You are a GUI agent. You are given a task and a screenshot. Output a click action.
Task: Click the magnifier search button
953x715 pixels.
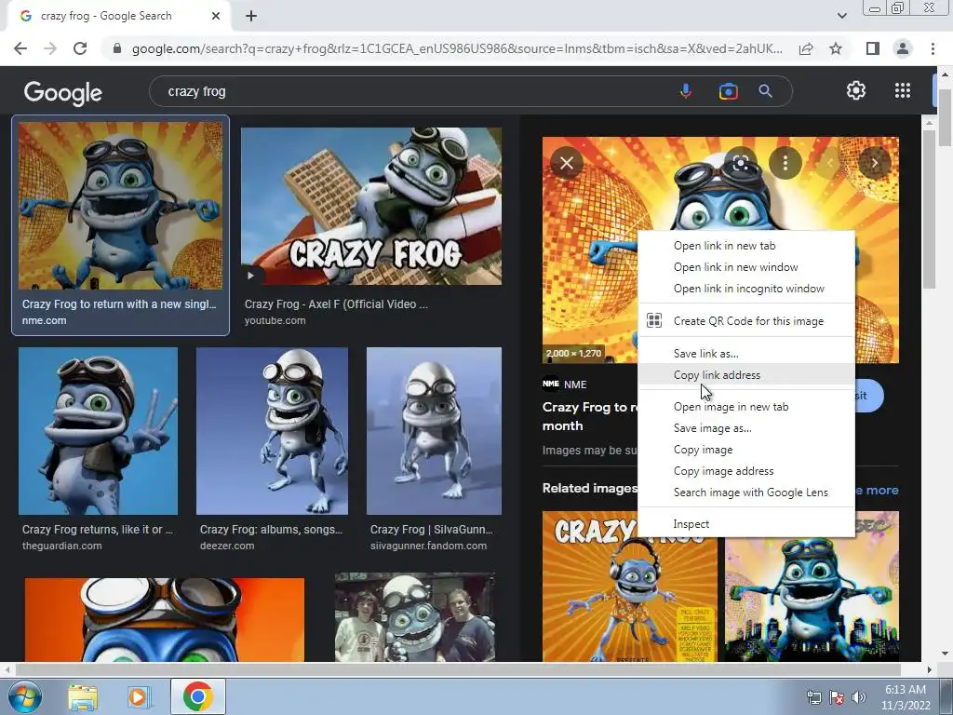tap(765, 91)
